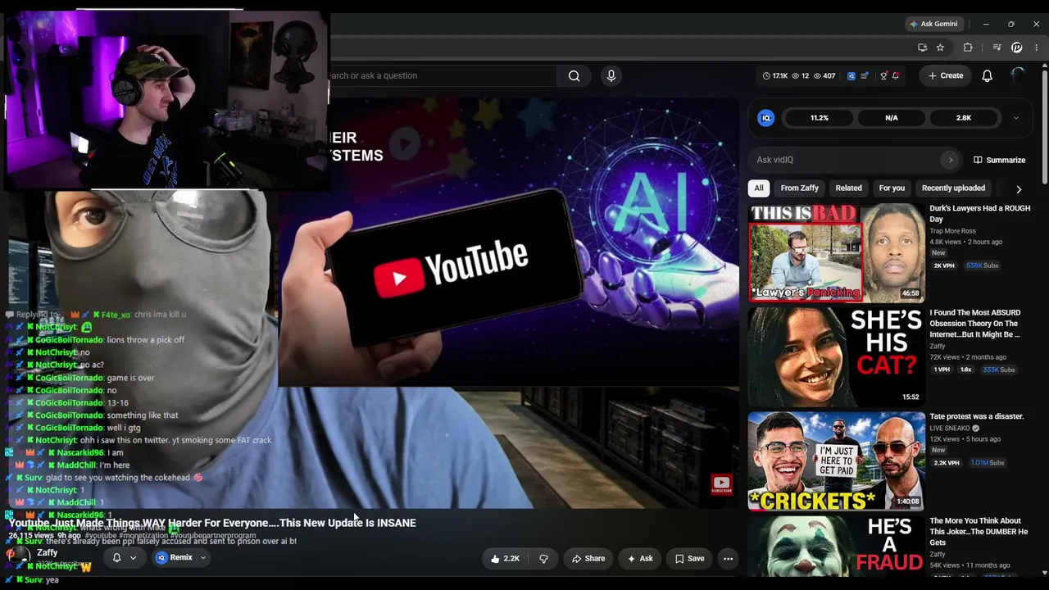Open the browser profile avatar
Image resolution: width=1049 pixels, height=590 pixels.
coord(1017,48)
